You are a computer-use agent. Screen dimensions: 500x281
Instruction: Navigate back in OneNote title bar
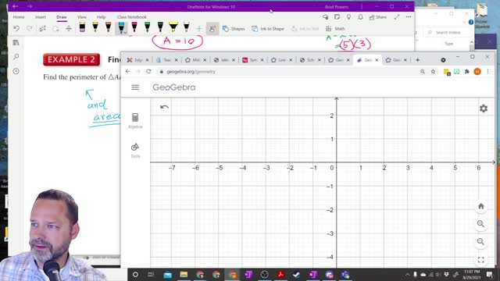tap(15, 6)
